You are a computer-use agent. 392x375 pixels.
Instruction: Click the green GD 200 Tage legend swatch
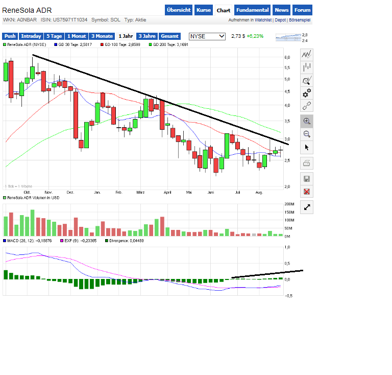(x=151, y=45)
